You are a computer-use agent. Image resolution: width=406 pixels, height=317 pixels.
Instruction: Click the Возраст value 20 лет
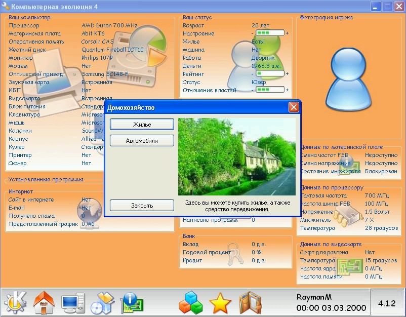[x=260, y=25]
